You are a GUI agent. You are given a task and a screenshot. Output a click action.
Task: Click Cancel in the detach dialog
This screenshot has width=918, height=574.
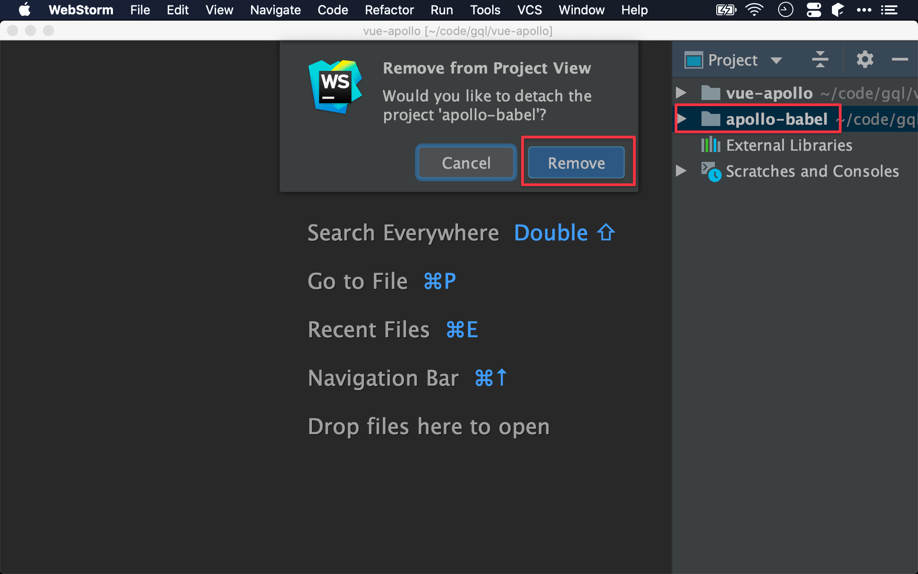(x=466, y=163)
